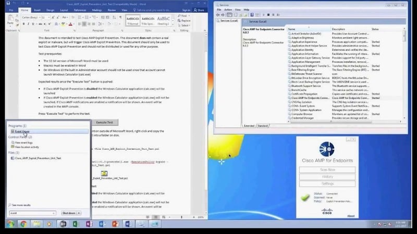The height and width of the screenshot is (234, 417).
Task: Apply Bold formatting in Word
Action: pos(23,24)
